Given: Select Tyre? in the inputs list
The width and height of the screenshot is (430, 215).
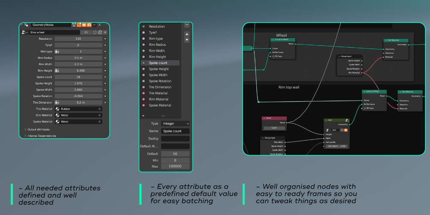Looking at the screenshot, I should point(160,32).
